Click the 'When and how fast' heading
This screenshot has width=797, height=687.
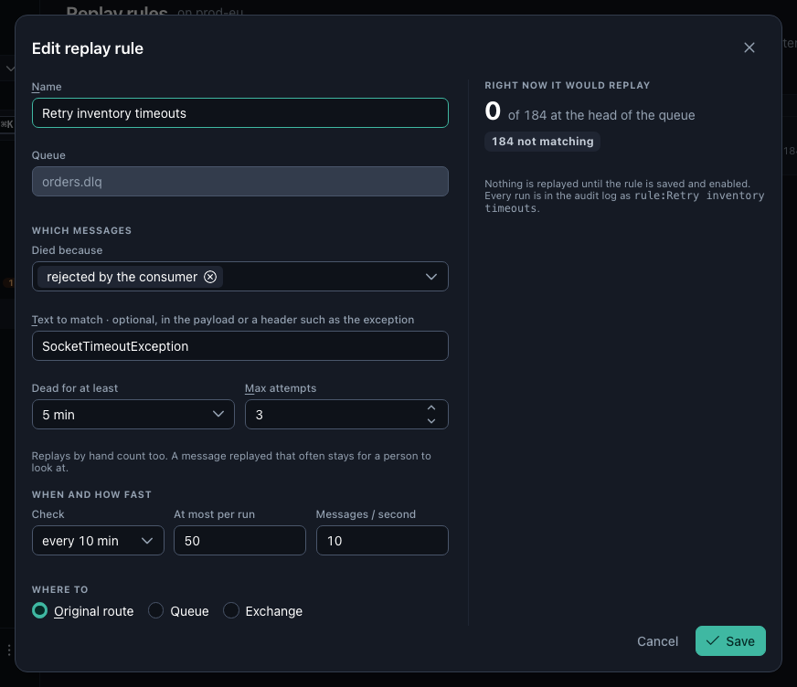(x=91, y=494)
